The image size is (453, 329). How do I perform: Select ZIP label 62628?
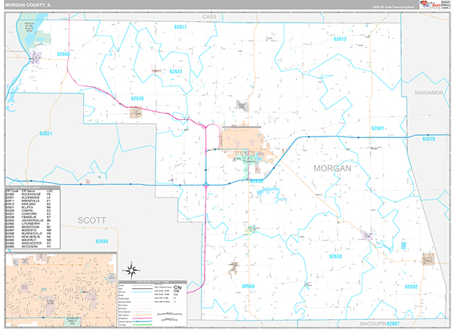point(137,99)
